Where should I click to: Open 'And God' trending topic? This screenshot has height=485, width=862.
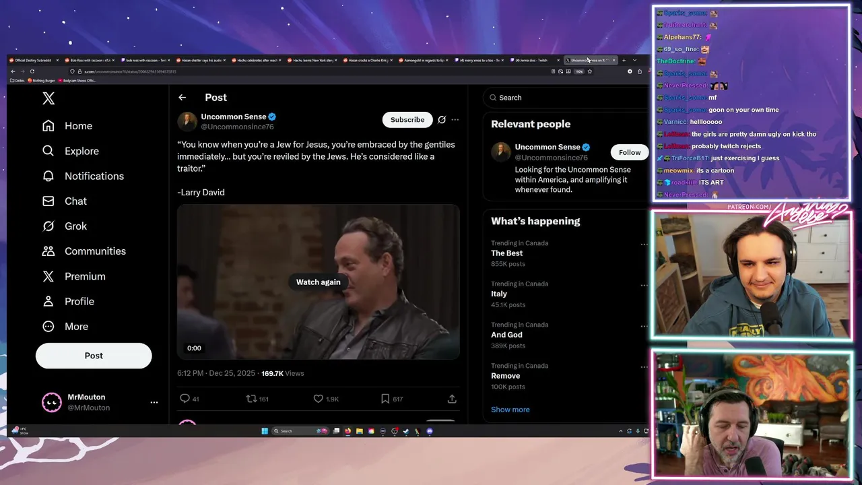506,335
